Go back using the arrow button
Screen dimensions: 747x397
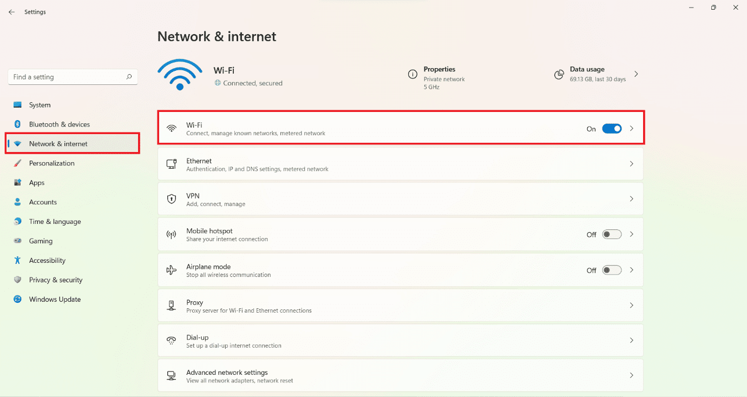tap(11, 11)
